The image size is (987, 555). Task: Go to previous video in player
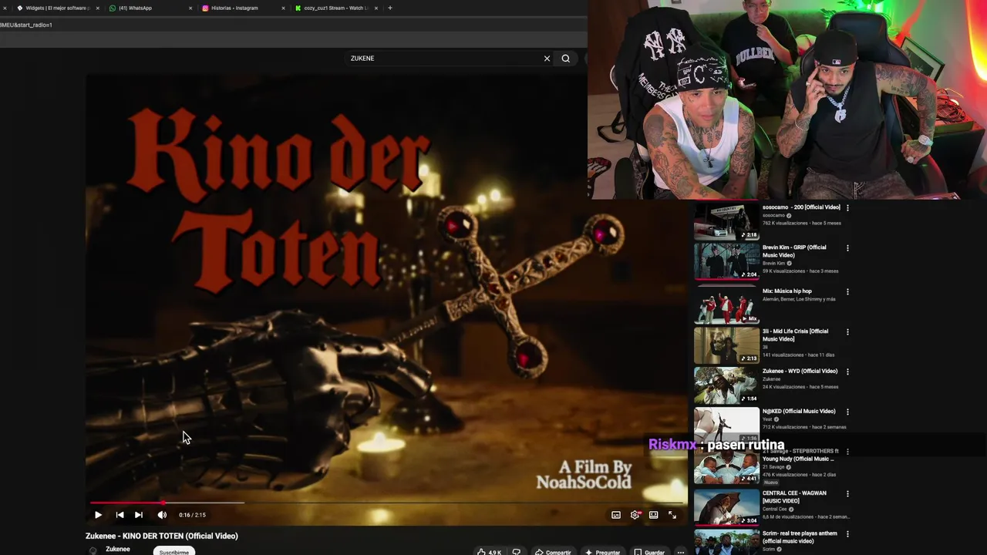[120, 515]
